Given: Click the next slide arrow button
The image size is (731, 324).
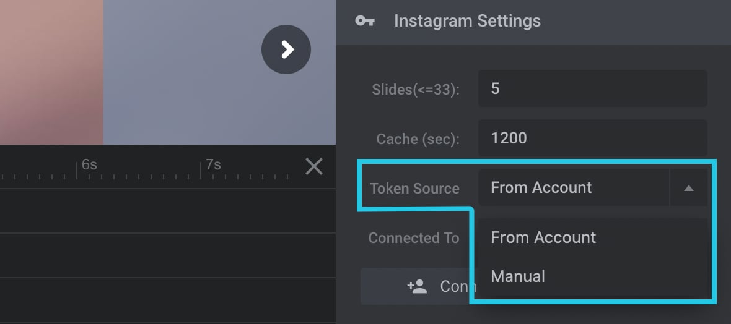Looking at the screenshot, I should click(x=286, y=49).
